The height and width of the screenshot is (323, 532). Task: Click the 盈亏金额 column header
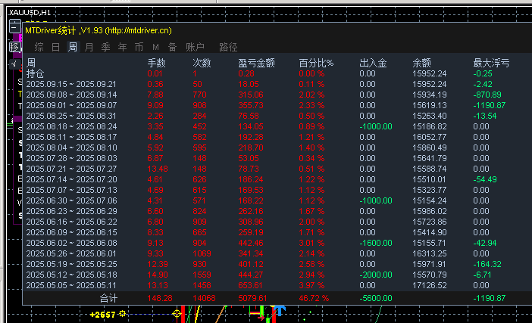[256, 63]
